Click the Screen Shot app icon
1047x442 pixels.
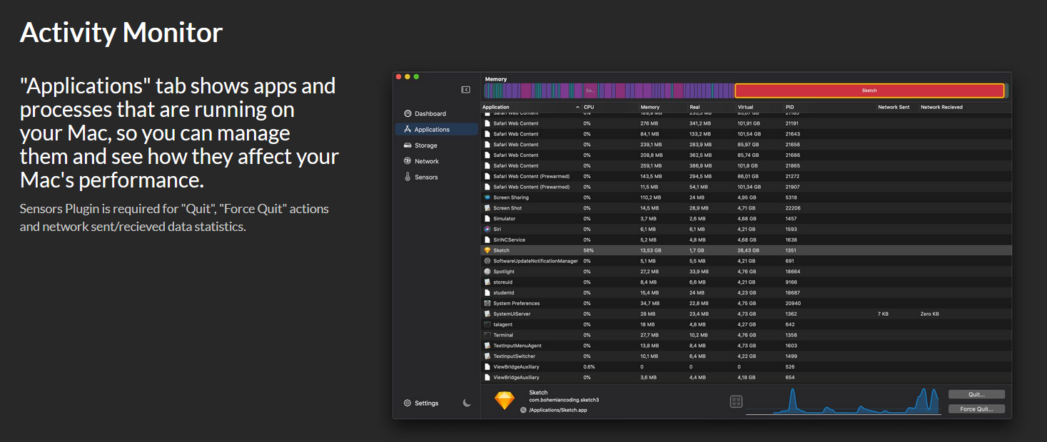487,208
